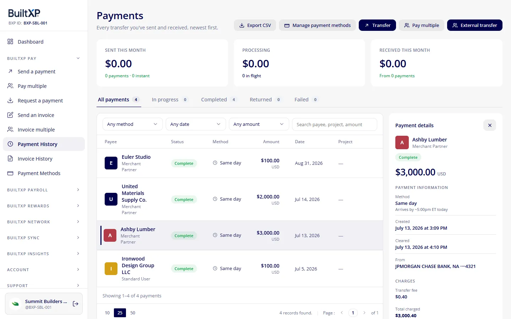
Task: Click the Payment Methods card icon
Action: coord(10,173)
